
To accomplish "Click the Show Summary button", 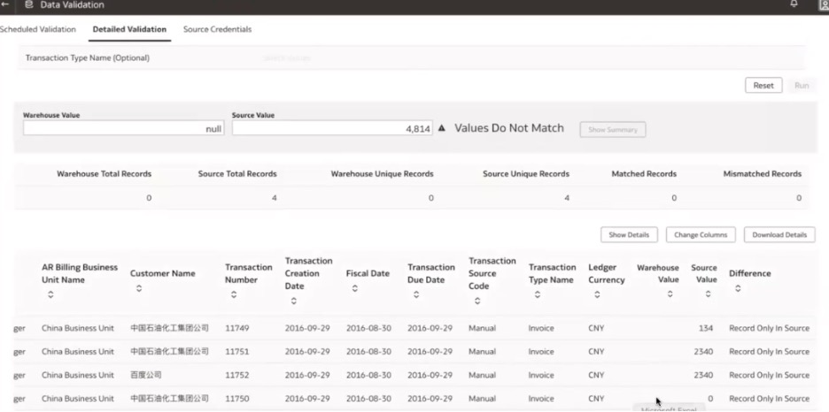I will pos(613,129).
